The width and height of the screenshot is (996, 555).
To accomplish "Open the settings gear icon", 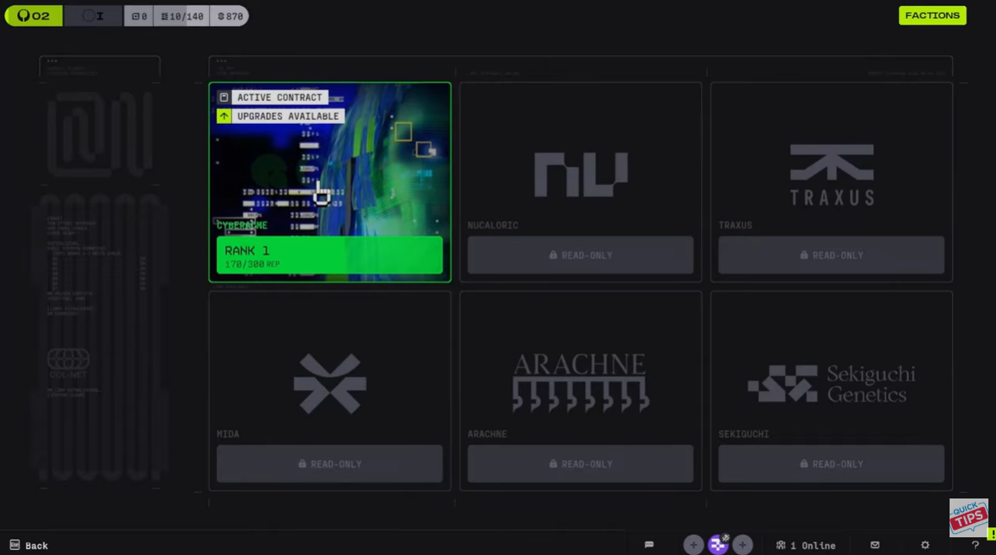I will tap(925, 545).
